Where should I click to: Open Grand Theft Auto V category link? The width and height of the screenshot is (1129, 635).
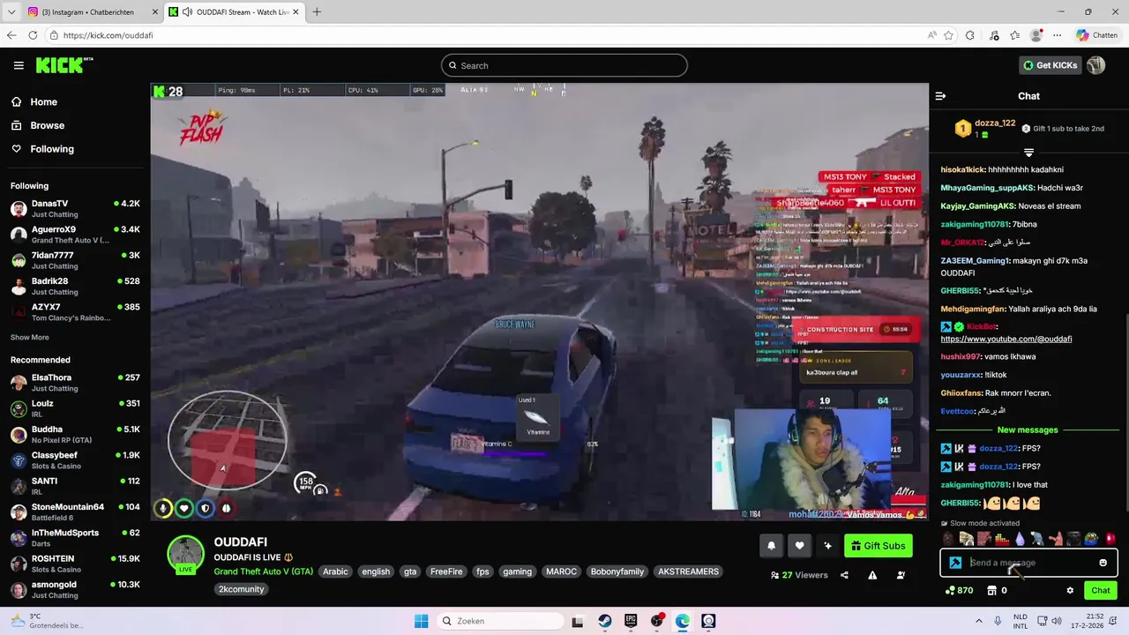click(264, 571)
